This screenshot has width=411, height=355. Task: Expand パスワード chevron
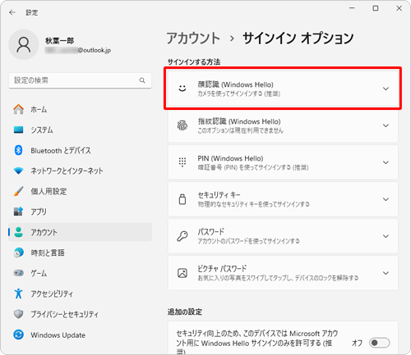point(386,236)
